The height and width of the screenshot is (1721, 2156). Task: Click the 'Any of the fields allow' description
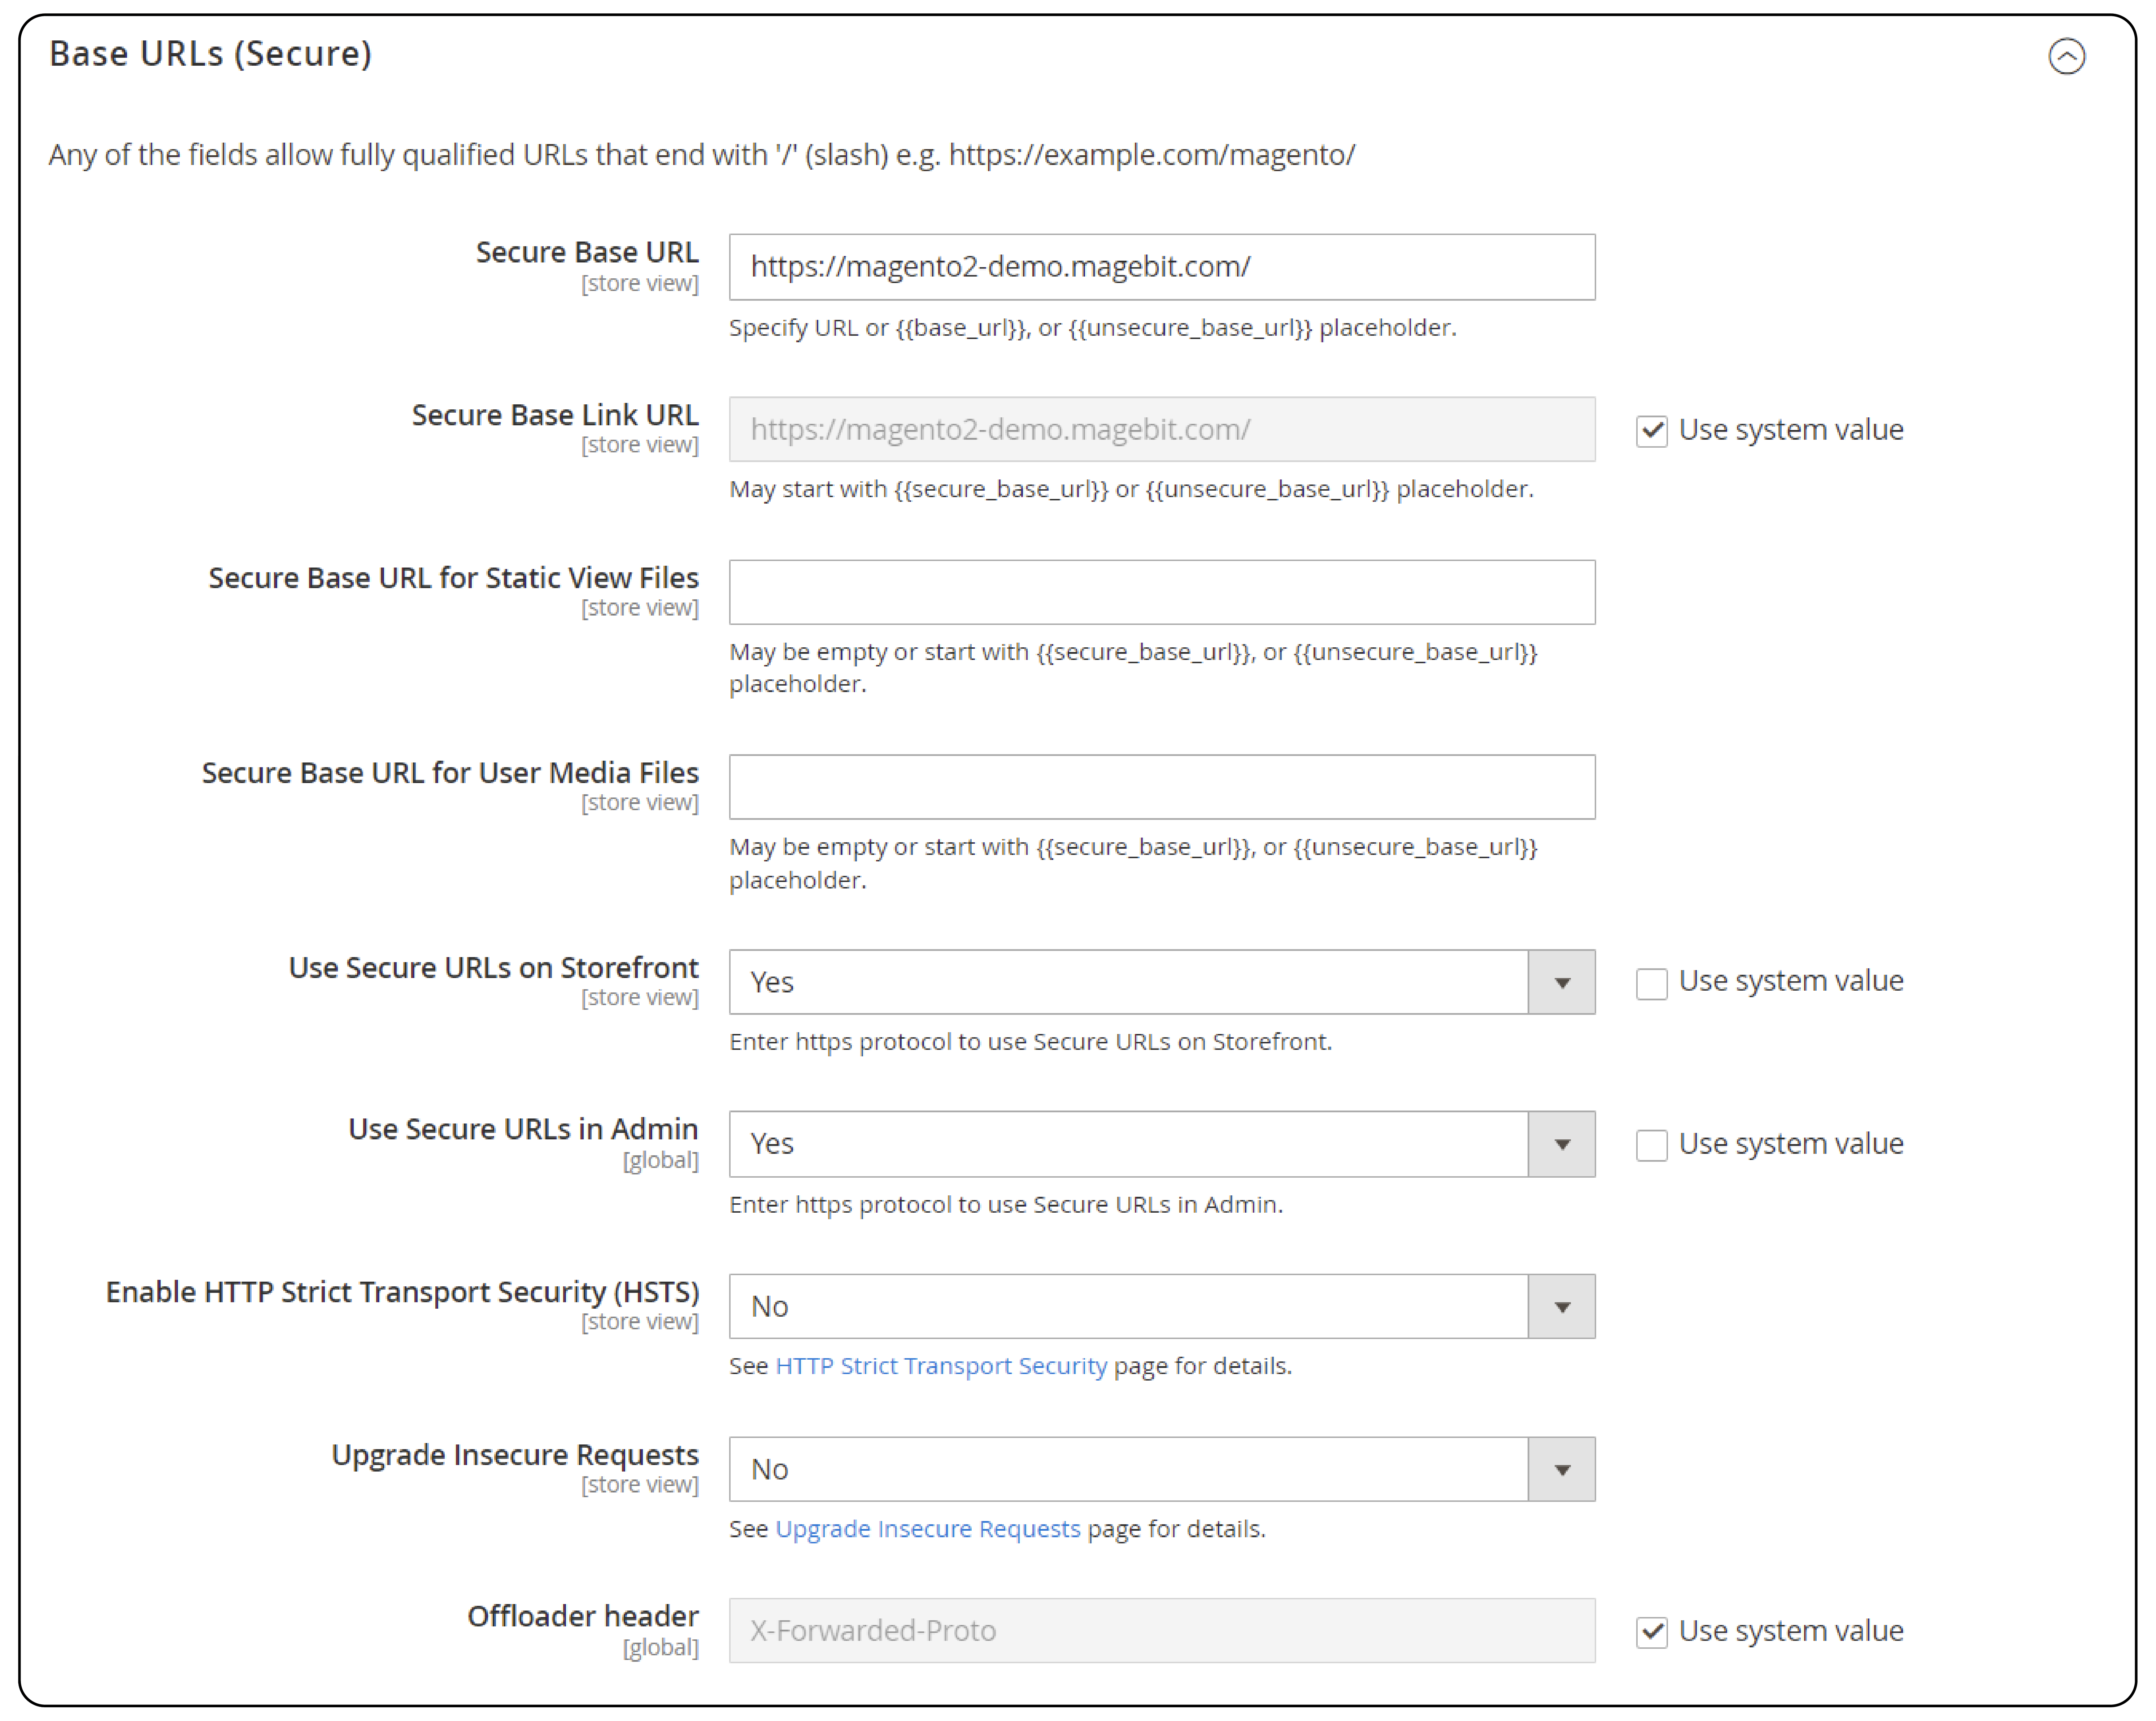[x=702, y=155]
